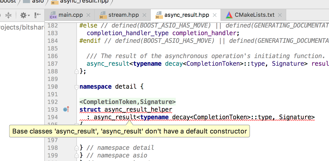Click the hide-panel left-arrow toolbar icon
The width and height of the screenshot is (329, 161).
click(x=37, y=15)
